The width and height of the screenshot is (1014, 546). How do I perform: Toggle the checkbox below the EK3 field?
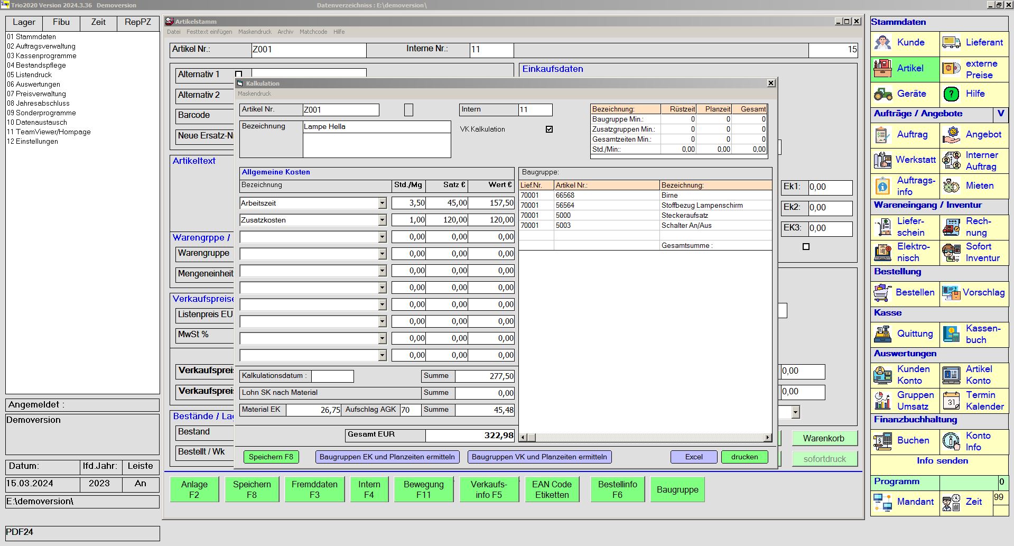tap(806, 246)
